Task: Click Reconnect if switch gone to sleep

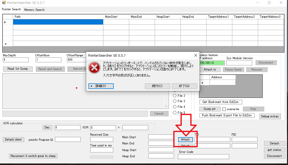Action: coord(33,156)
